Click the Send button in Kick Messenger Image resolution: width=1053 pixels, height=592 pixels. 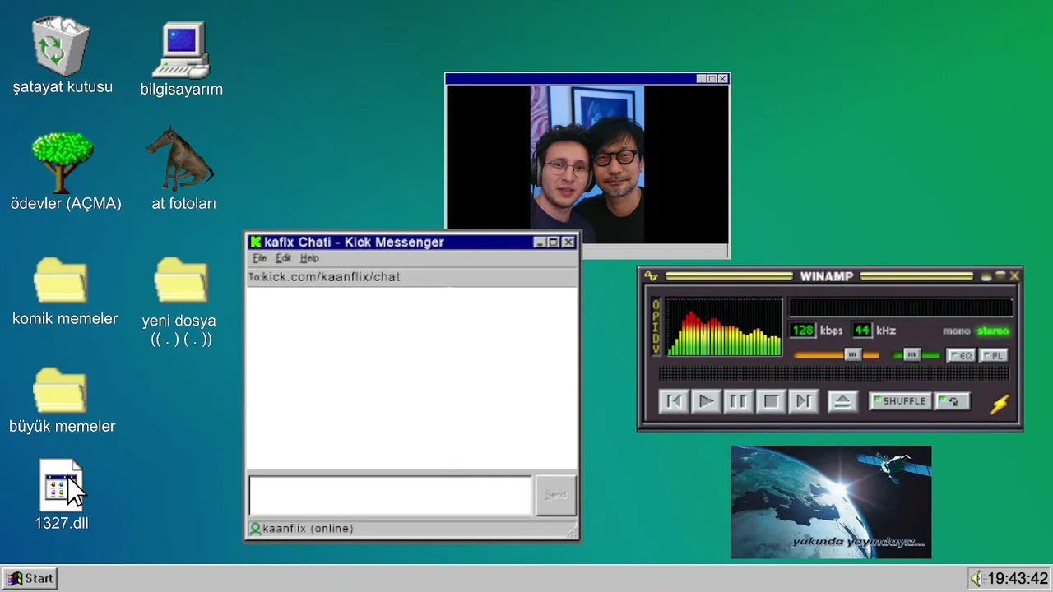click(x=555, y=495)
